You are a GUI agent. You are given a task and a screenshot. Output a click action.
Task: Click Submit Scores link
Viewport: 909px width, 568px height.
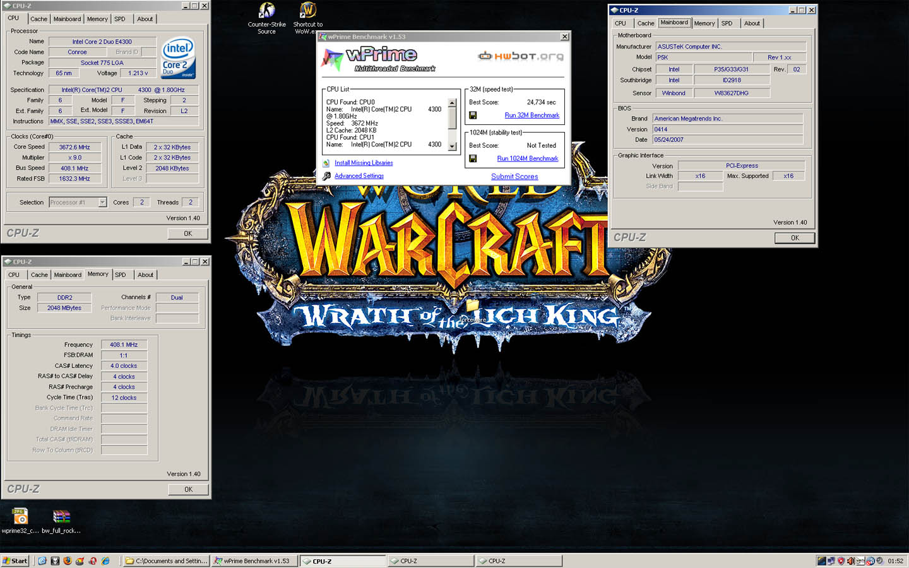coord(514,177)
